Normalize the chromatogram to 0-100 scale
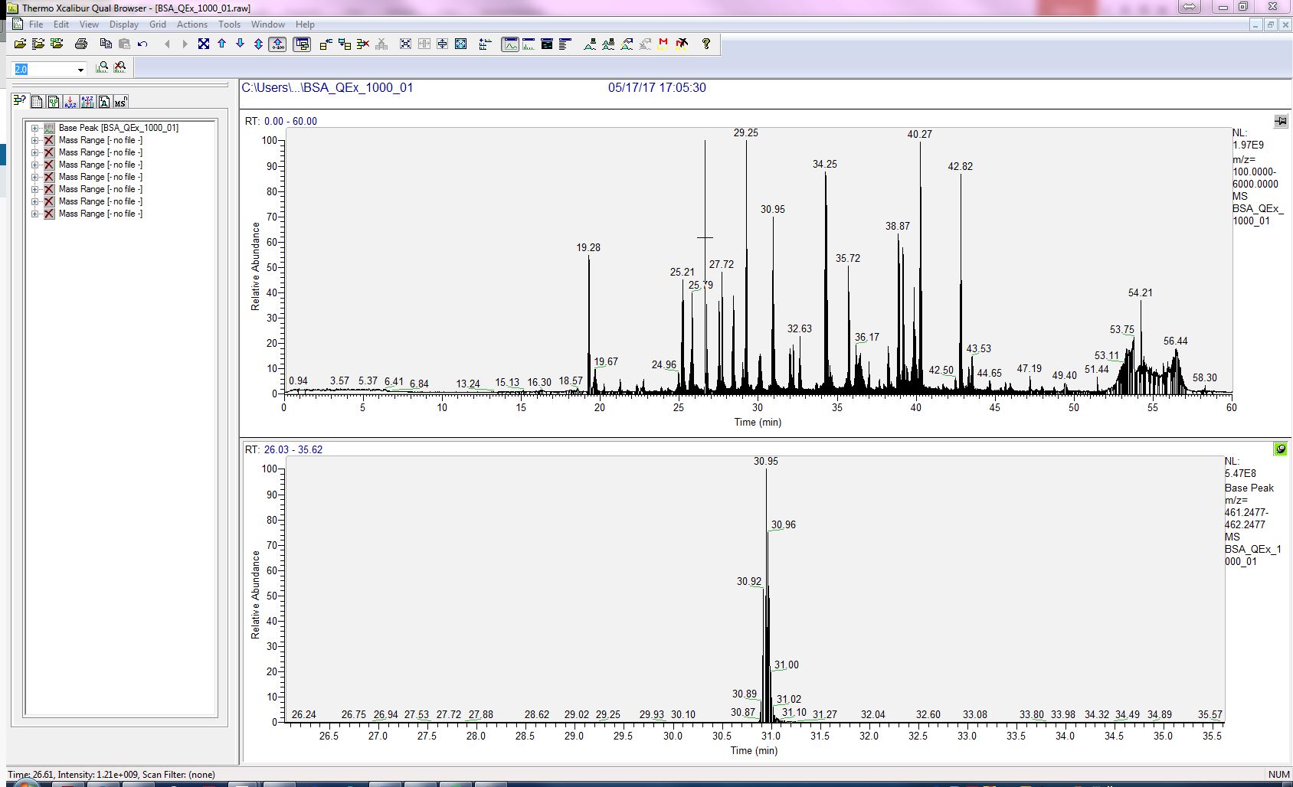 [277, 44]
